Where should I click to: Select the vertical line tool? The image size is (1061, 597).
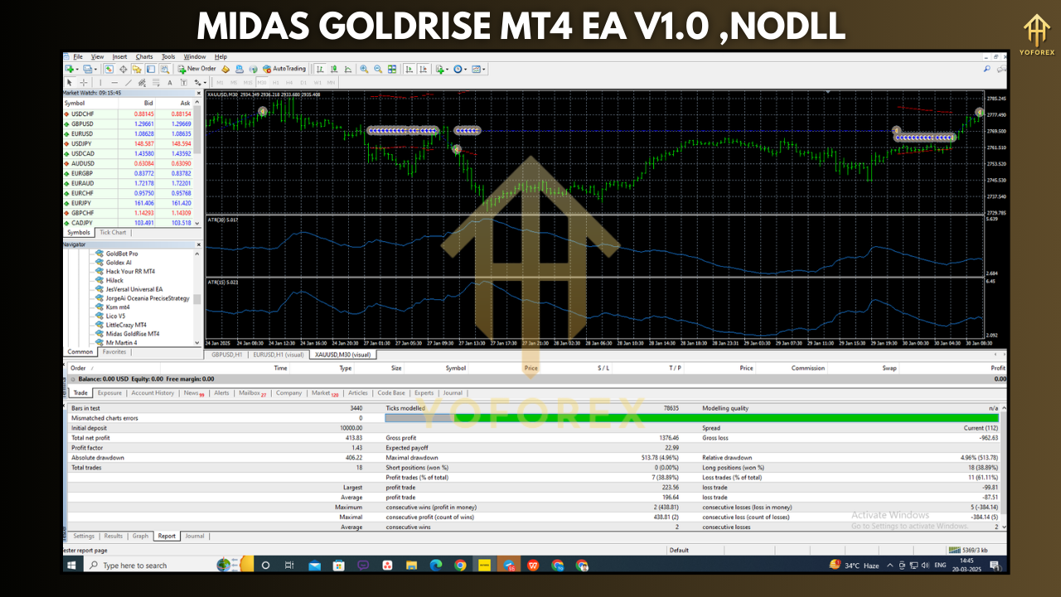(100, 82)
